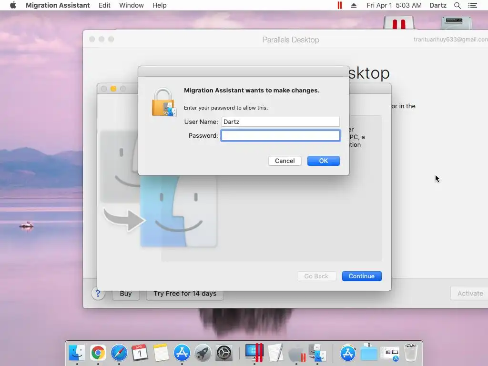Click the Parallels help question mark
The width and height of the screenshot is (488, 366).
tap(98, 294)
